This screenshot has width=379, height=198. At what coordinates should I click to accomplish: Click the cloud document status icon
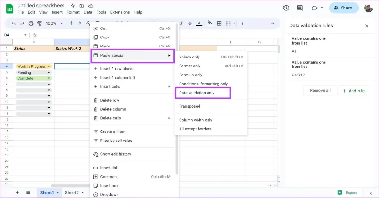coord(90,6)
